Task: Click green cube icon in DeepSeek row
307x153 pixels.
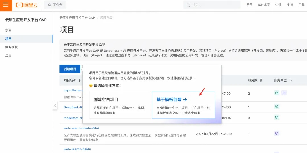Action: click(277, 107)
